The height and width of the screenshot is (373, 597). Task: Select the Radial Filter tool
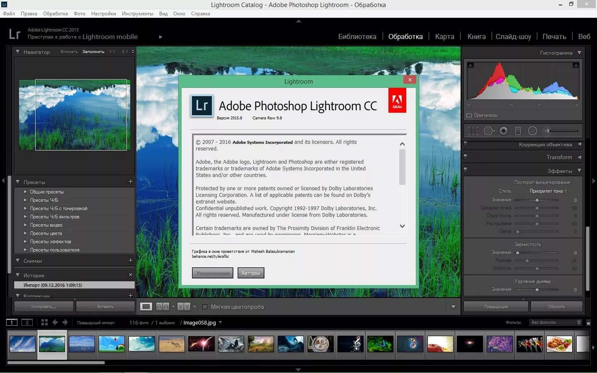[x=532, y=131]
